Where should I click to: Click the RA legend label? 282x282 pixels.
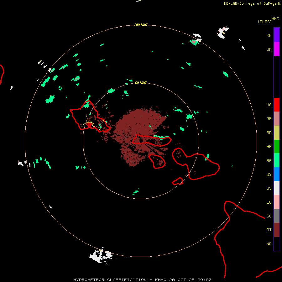269,161
